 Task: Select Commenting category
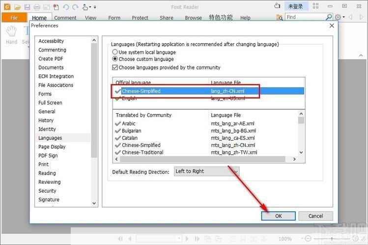pos(53,50)
